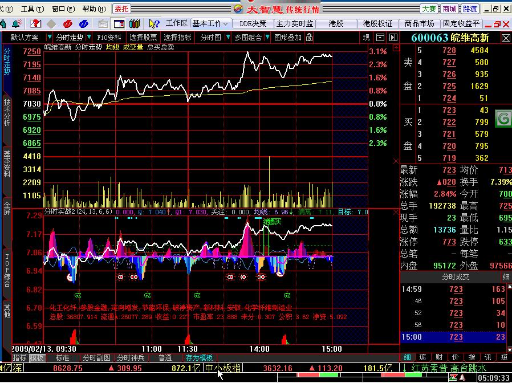Select the 普通 template tab
The image size is (512, 383).
(165, 358)
